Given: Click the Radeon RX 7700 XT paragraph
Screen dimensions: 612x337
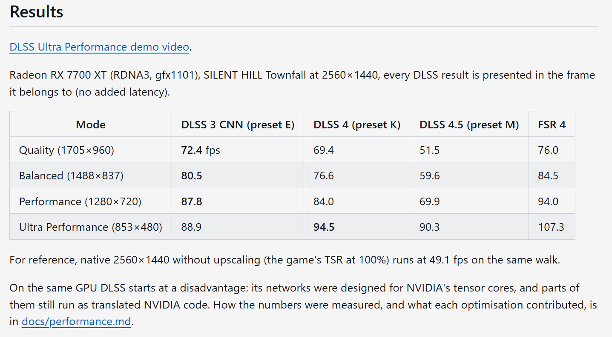Looking at the screenshot, I should (302, 84).
